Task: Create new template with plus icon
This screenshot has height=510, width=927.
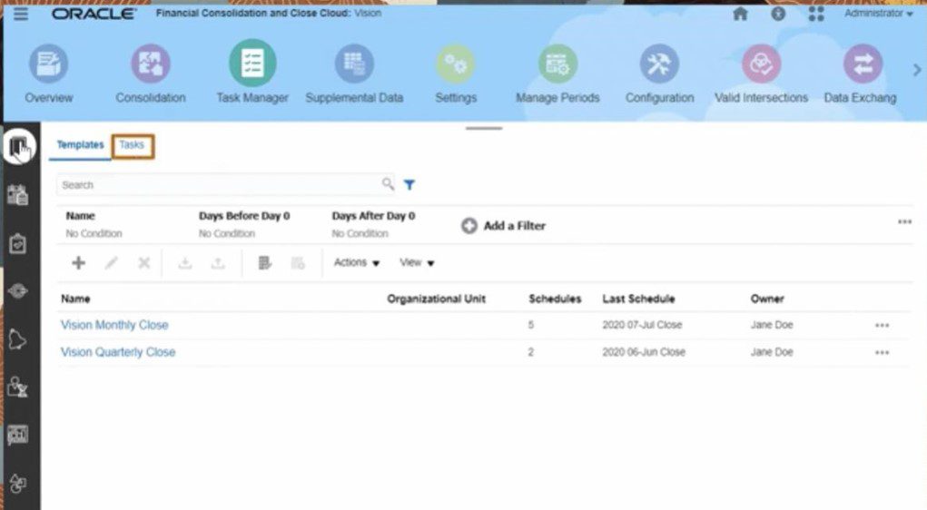Action: 79,263
